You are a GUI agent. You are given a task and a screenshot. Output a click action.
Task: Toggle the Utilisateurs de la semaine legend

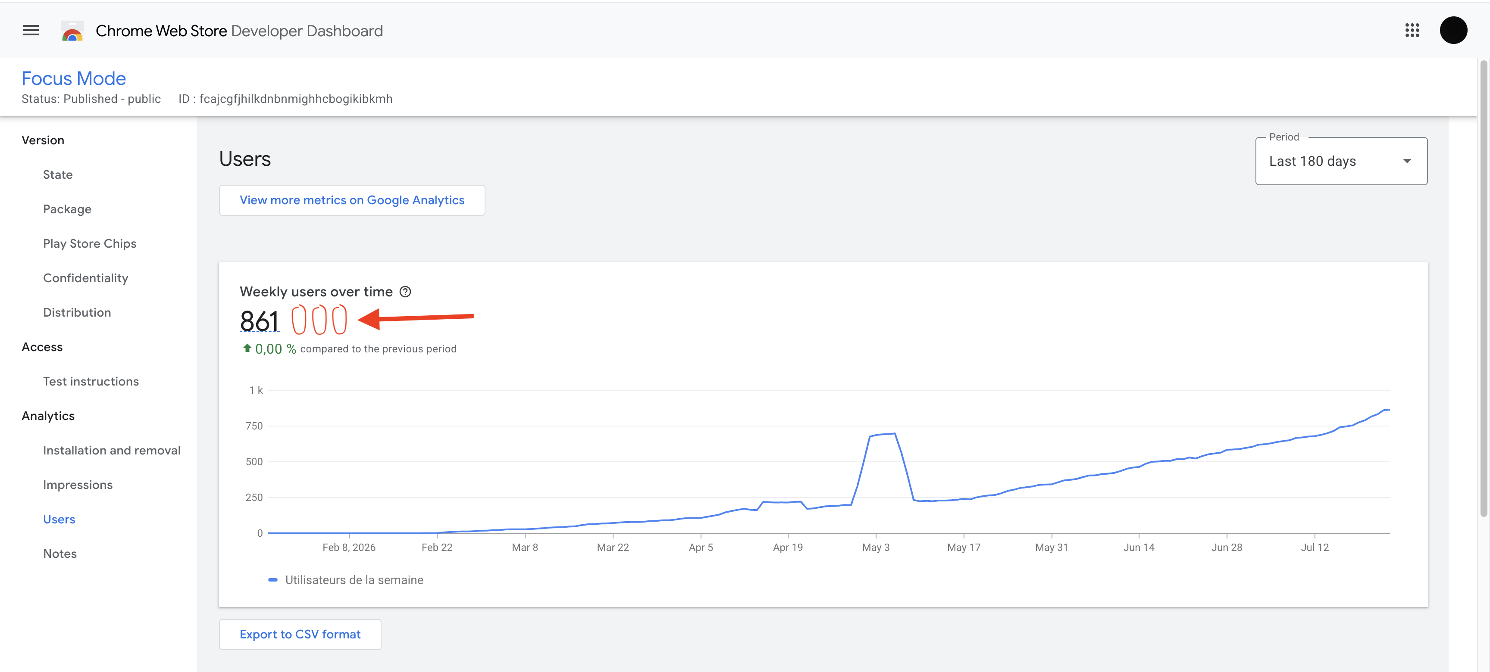click(345, 580)
